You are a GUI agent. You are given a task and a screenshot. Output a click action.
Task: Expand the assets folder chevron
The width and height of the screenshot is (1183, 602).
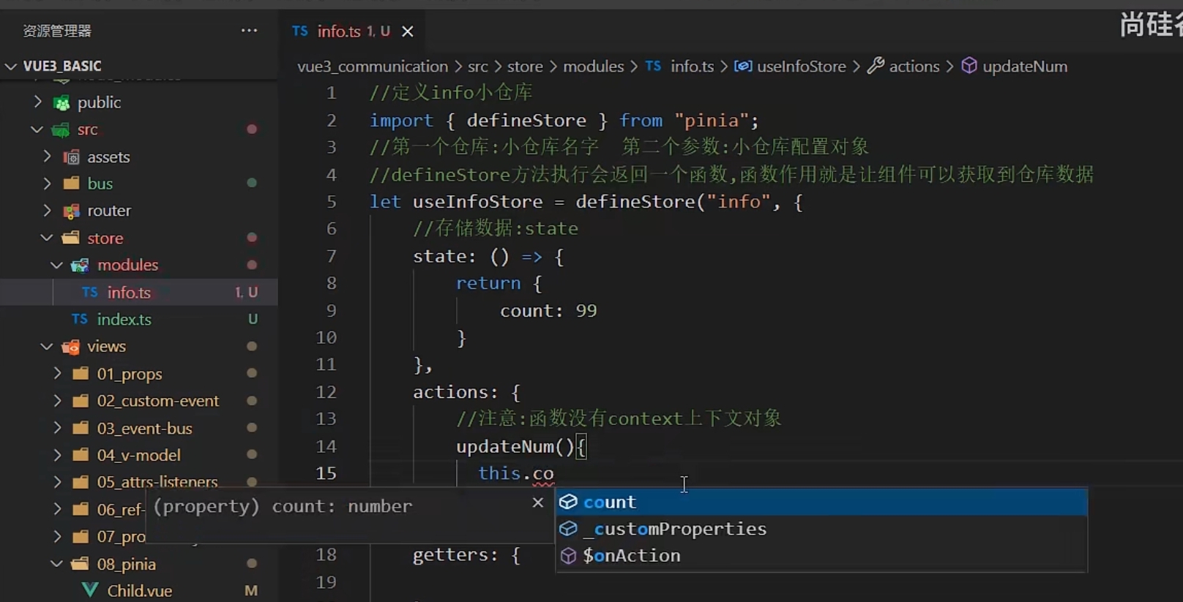click(48, 157)
